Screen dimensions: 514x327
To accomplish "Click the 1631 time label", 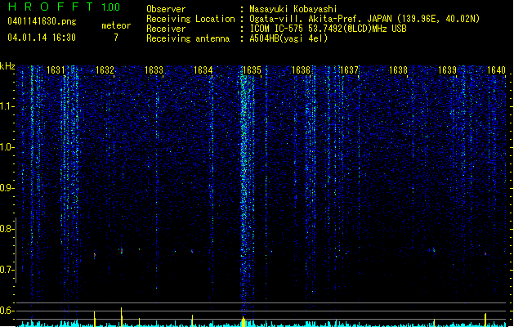I will (x=56, y=70).
